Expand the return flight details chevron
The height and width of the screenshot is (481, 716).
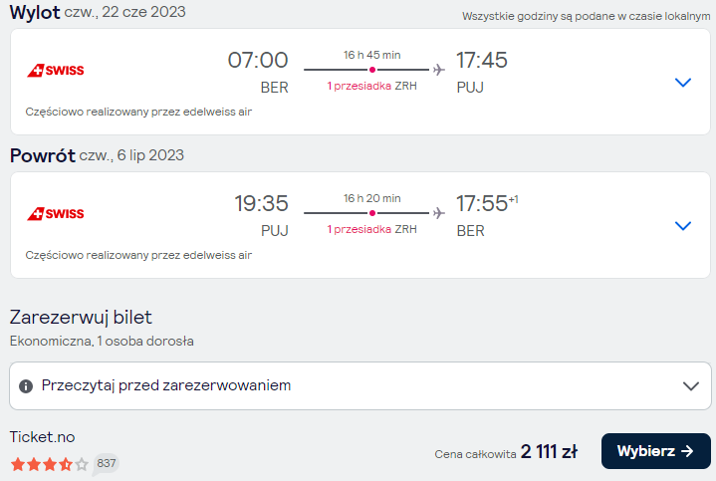tap(683, 226)
